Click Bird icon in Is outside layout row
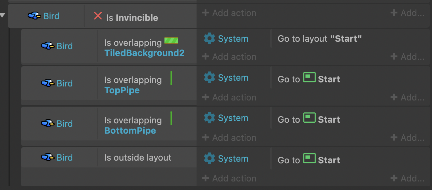Screen dimensions: 432x190 pyautogui.click(x=48, y=157)
